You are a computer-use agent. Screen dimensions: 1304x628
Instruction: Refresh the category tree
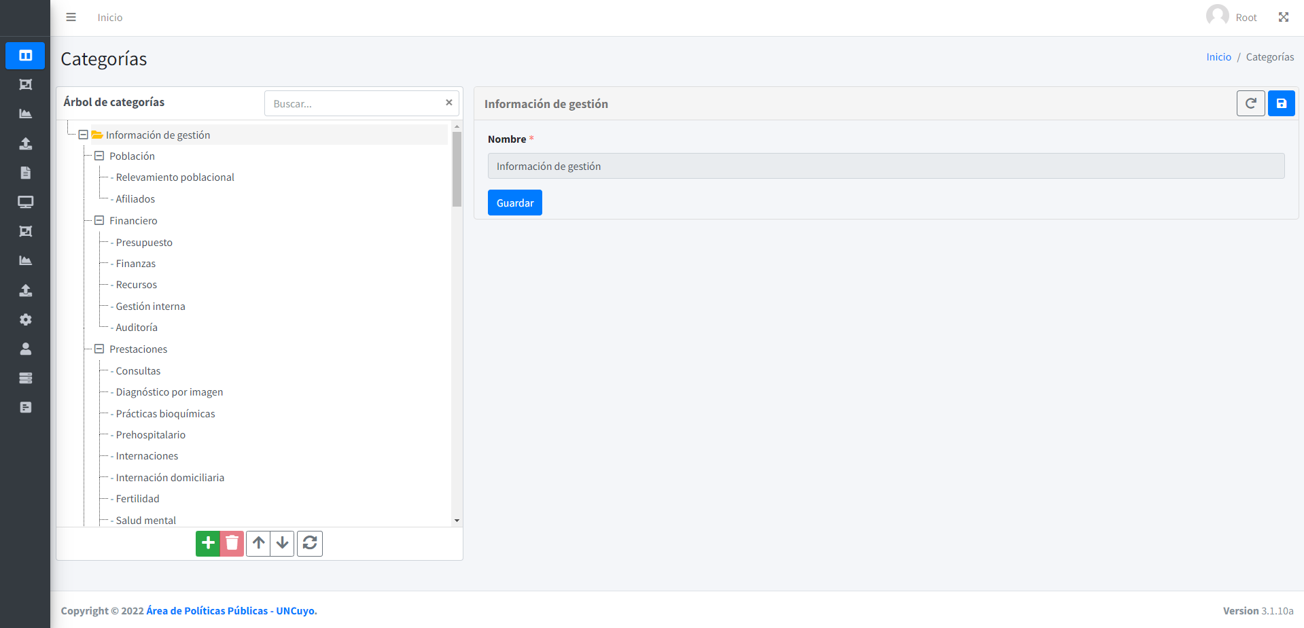tap(310, 544)
